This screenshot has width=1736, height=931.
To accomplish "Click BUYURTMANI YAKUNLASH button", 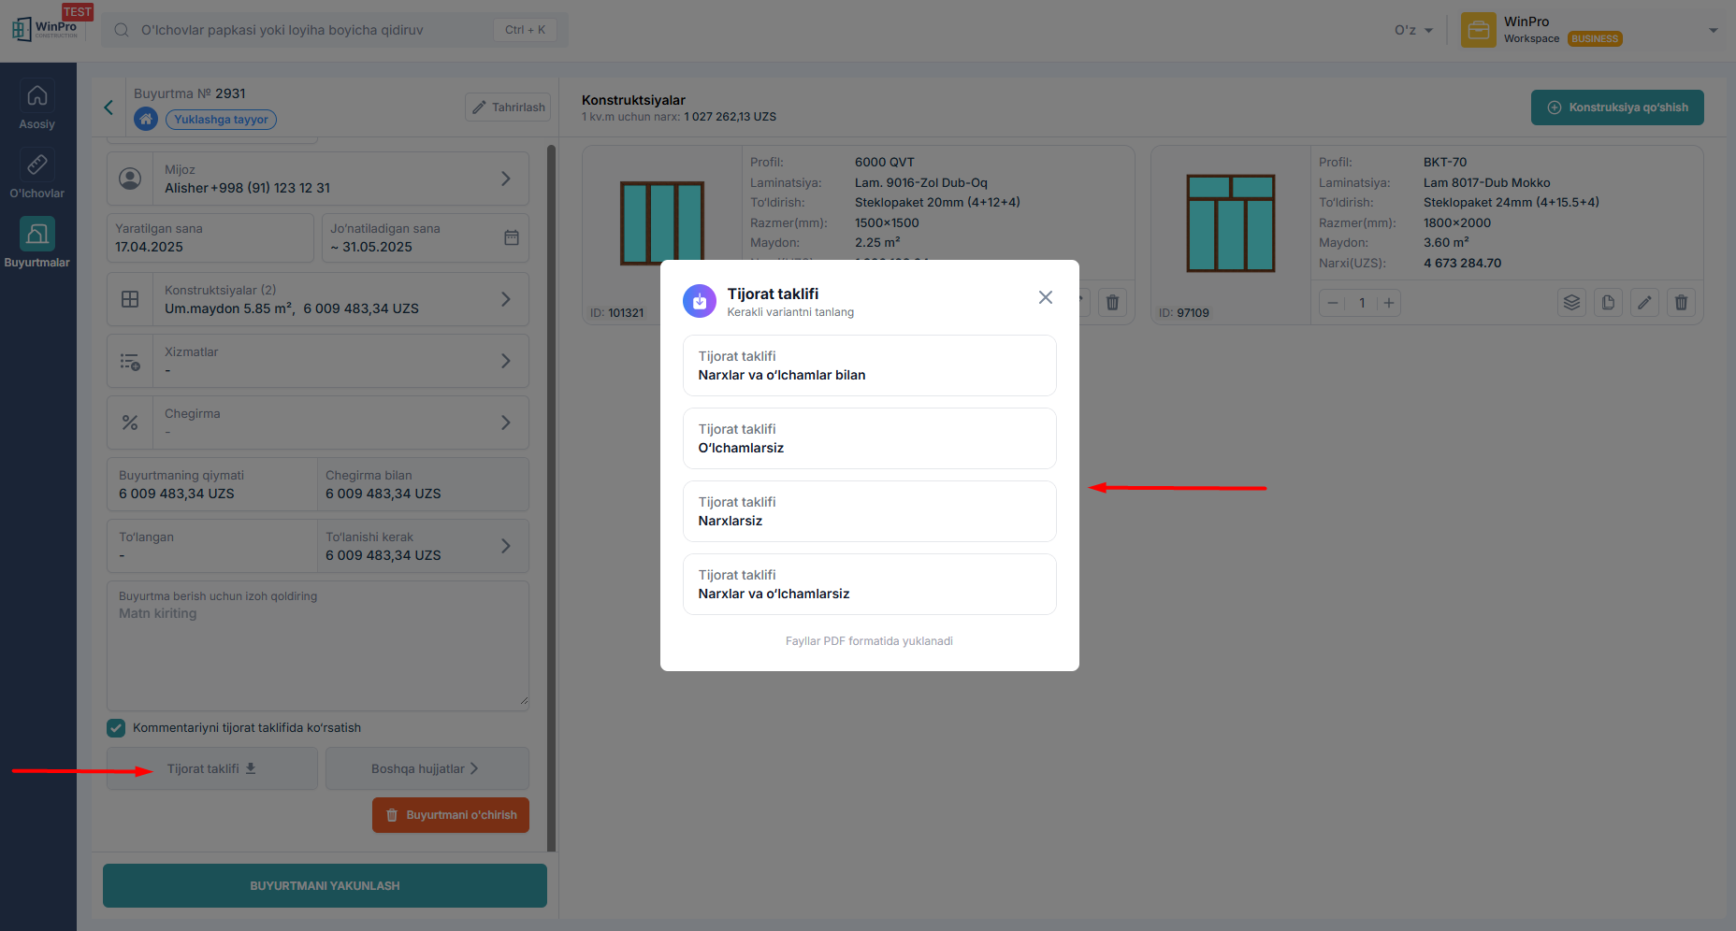I will [x=325, y=885].
